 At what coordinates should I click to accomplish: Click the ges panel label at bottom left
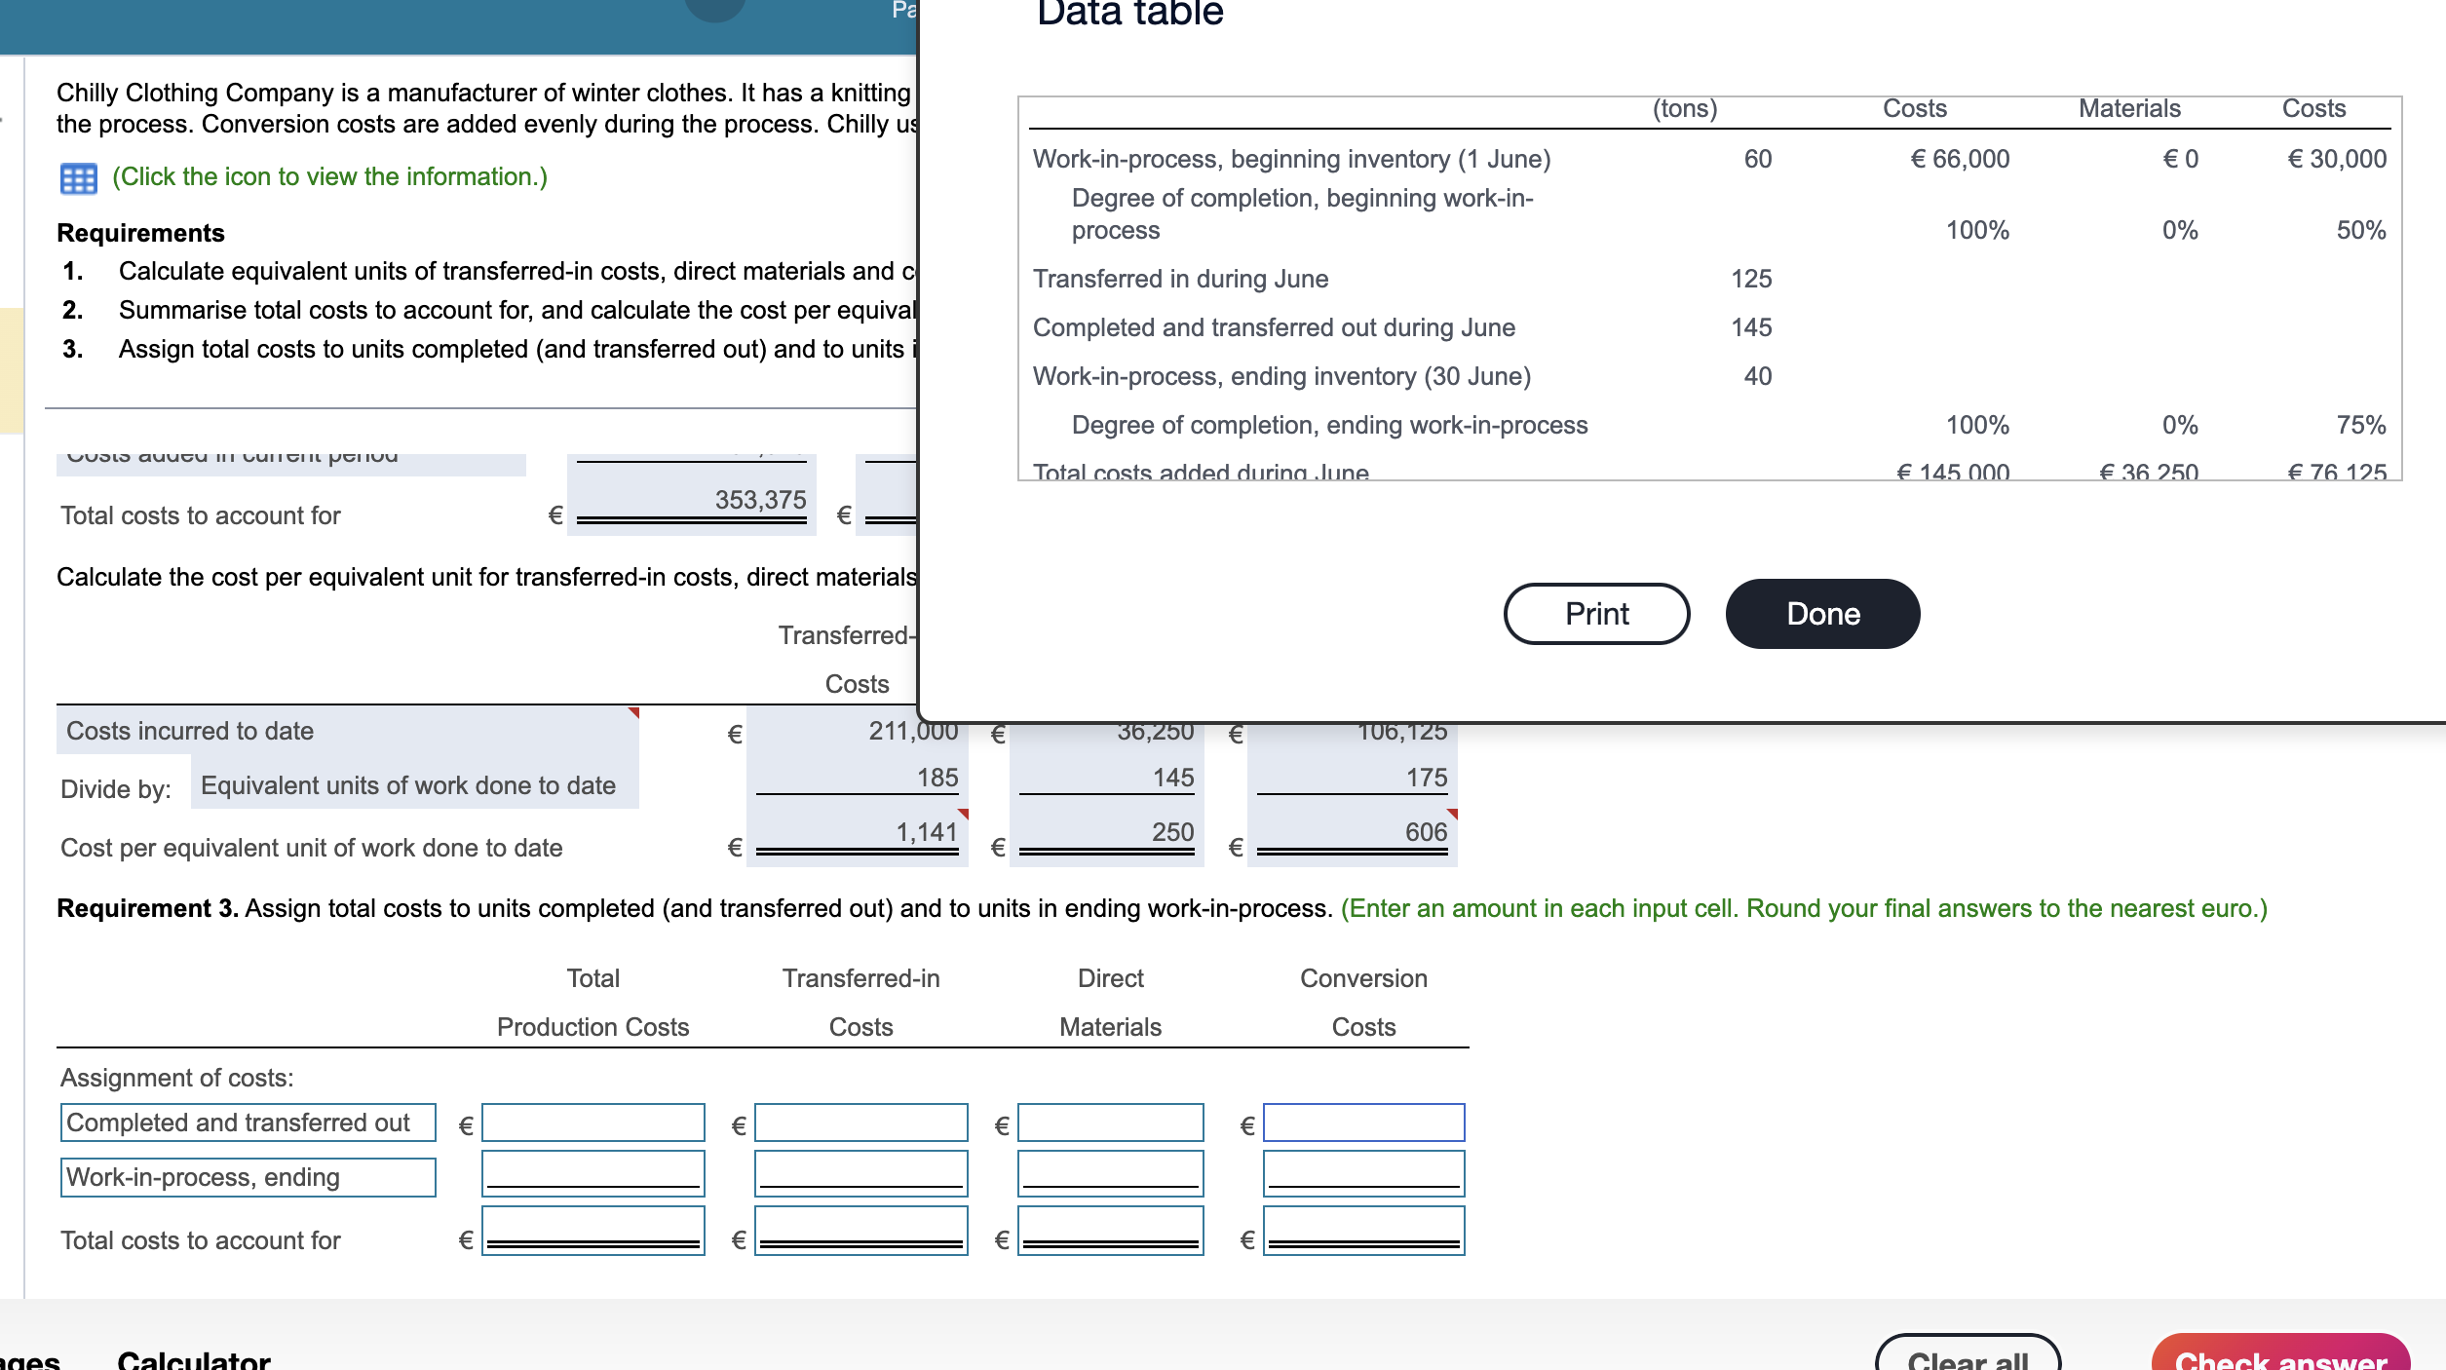[x=31, y=1362]
